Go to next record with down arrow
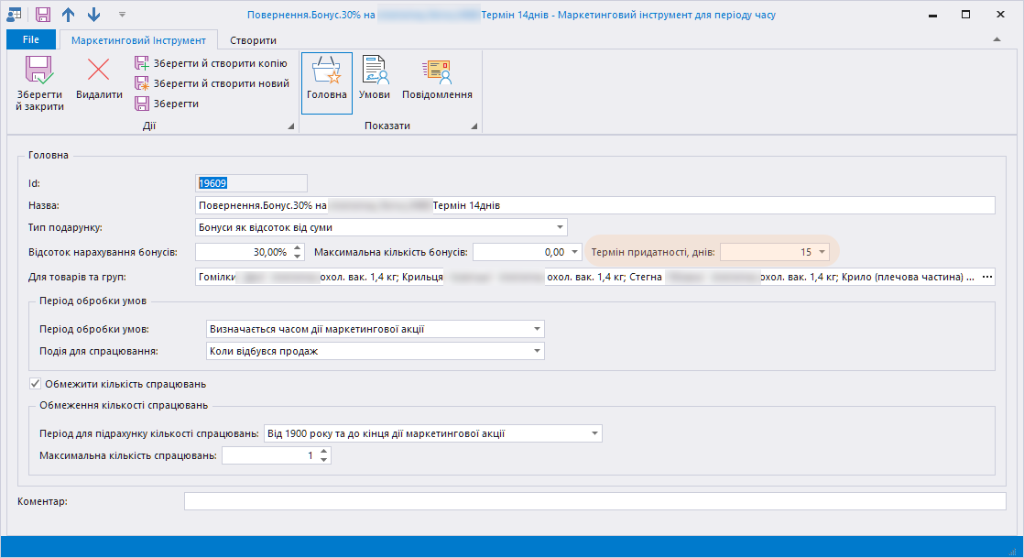The image size is (1024, 558). tap(93, 15)
